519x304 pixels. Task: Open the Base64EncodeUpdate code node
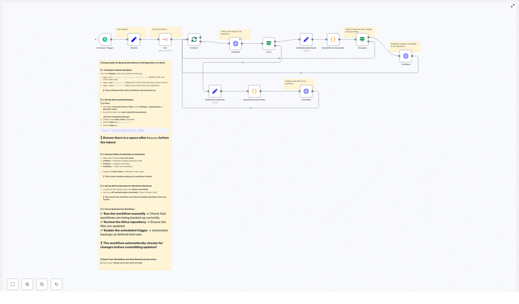click(x=333, y=39)
